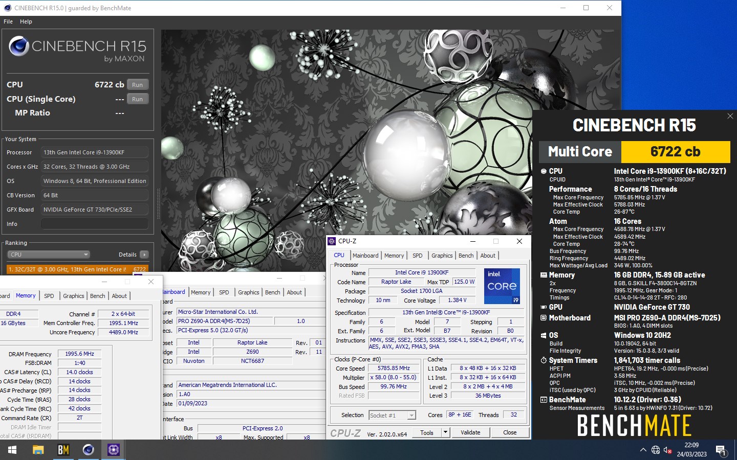
Task: Click the BenchMate GPU section icon
Action: (544, 307)
